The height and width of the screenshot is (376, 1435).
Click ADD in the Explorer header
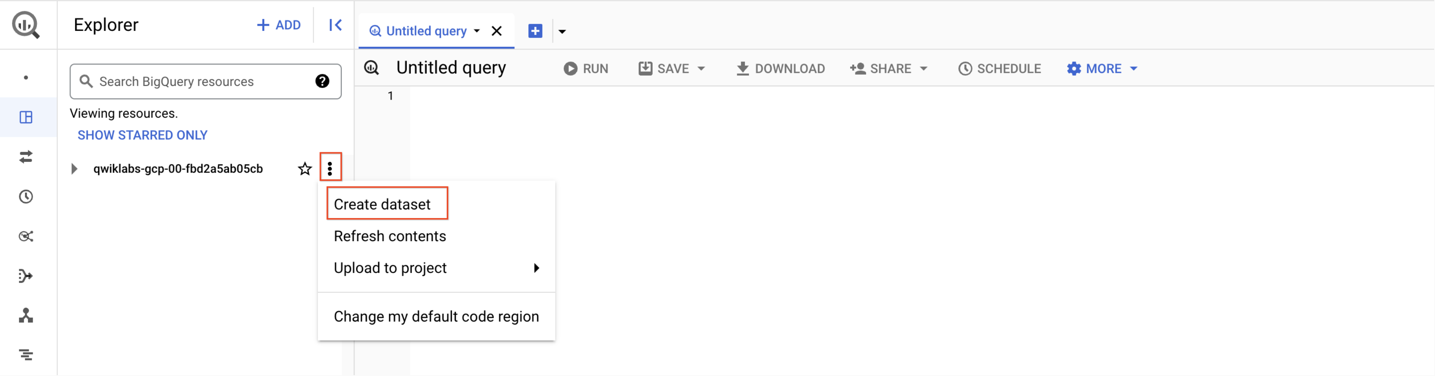tap(278, 25)
